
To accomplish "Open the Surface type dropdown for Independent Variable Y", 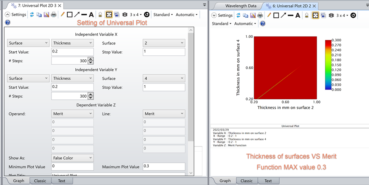I will point(28,78).
